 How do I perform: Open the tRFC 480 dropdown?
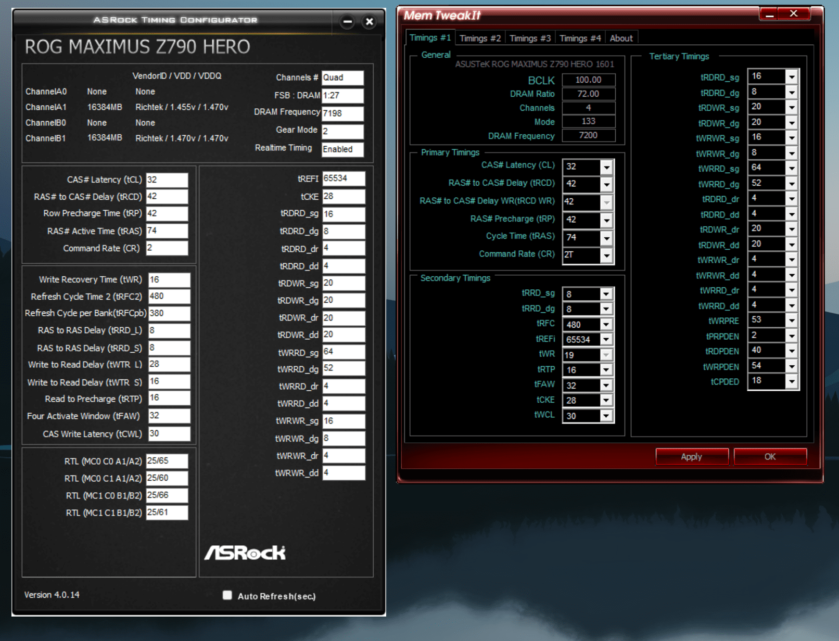coord(606,325)
